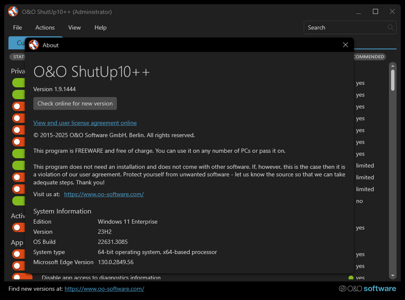Open the View menu
The image size is (405, 300).
coord(74,27)
